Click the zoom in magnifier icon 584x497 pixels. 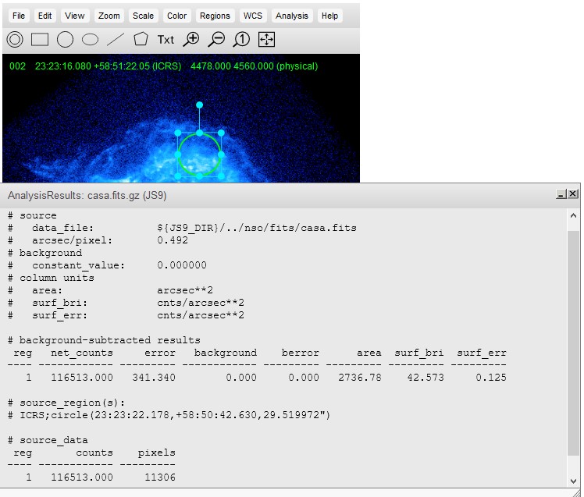[x=191, y=39]
